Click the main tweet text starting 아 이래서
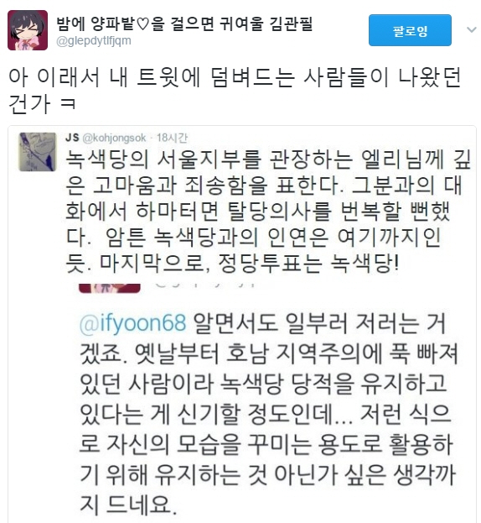The width and height of the screenshot is (481, 523). pos(235,91)
